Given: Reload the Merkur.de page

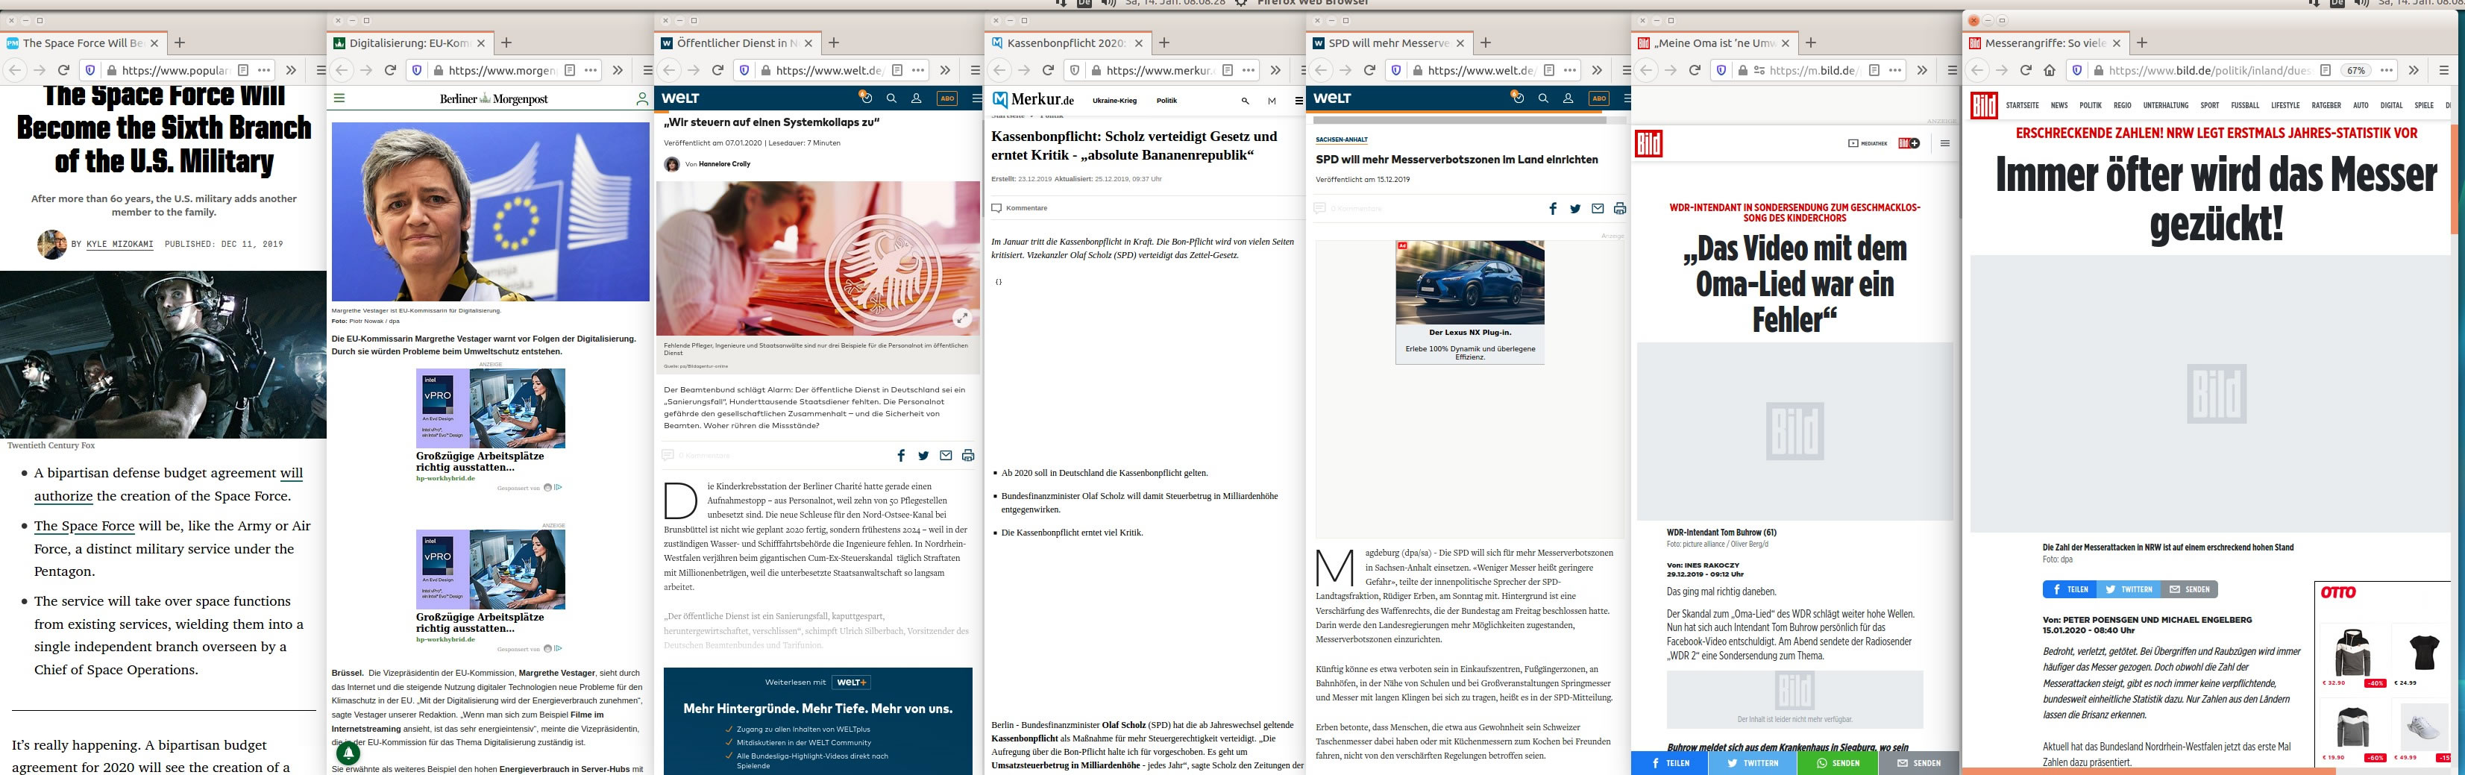Looking at the screenshot, I should pos(1048,70).
